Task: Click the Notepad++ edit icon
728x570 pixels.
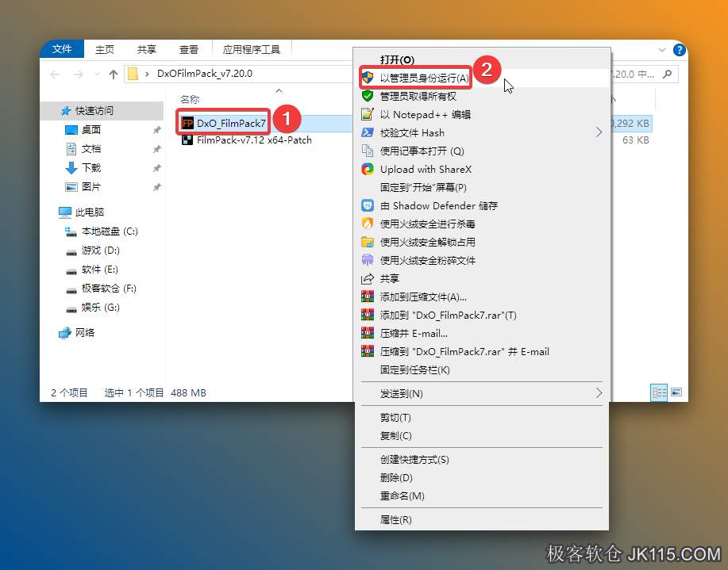Action: [x=368, y=114]
